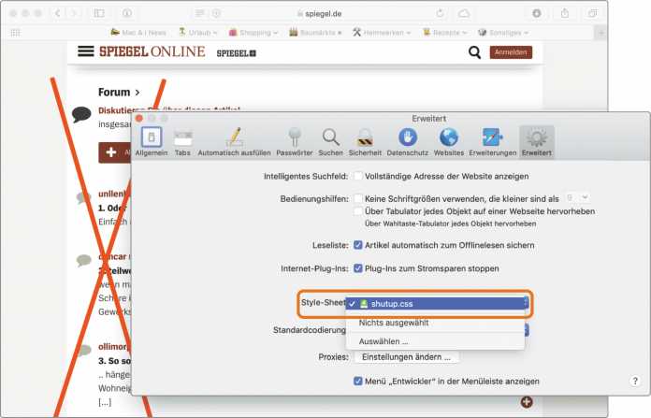Toggle Plug-Ins zum Stromsparen stoppen
Viewport: 651px width, 418px height.
click(x=358, y=268)
